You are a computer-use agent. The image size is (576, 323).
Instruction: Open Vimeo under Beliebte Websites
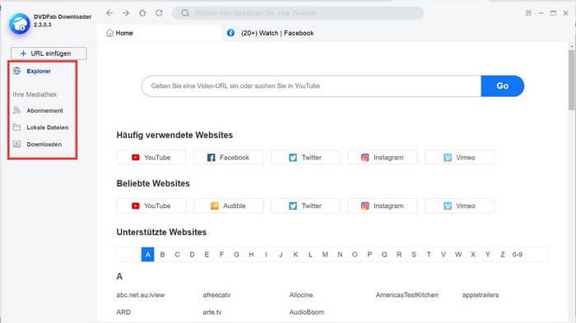[x=459, y=205]
